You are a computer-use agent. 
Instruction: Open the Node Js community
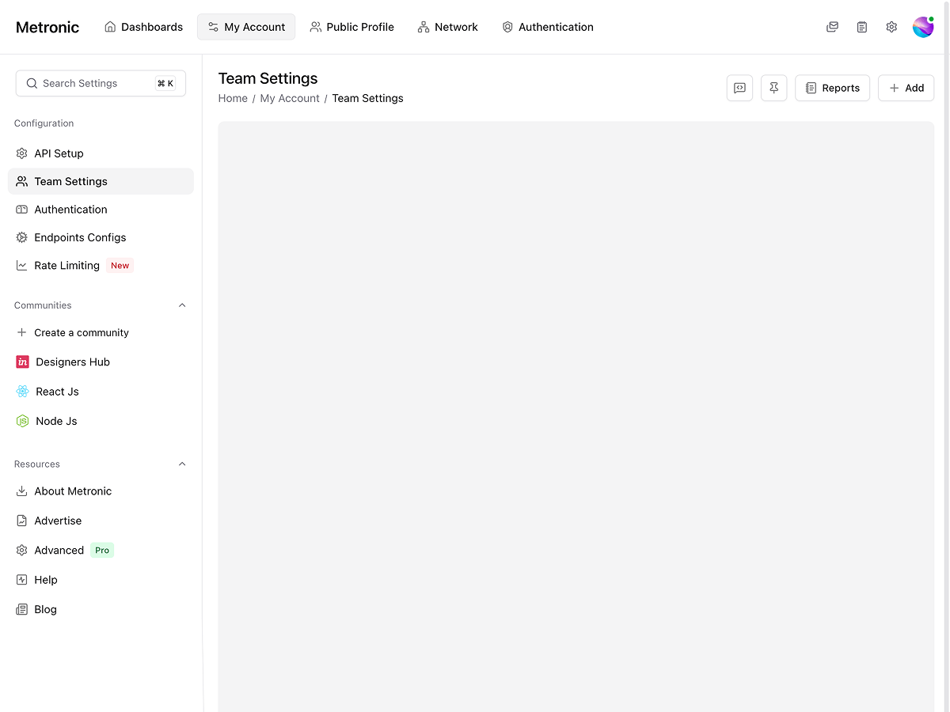(x=56, y=421)
